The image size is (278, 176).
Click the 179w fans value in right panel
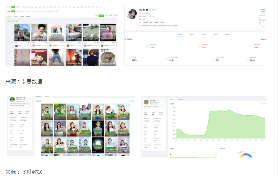click(x=145, y=114)
